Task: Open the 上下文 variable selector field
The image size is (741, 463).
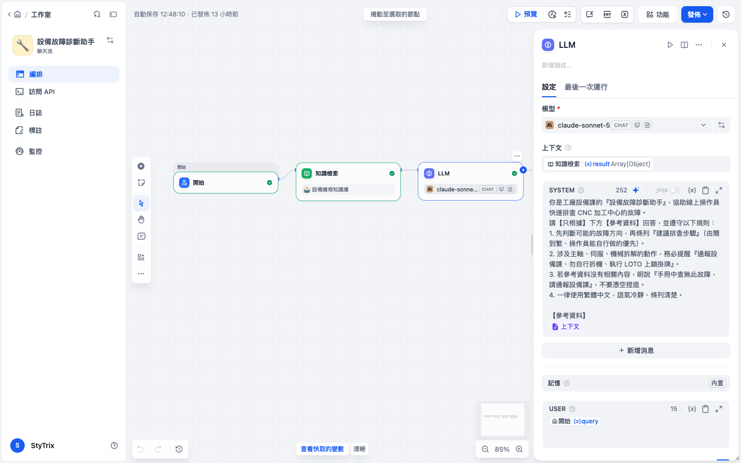Action: 636,164
